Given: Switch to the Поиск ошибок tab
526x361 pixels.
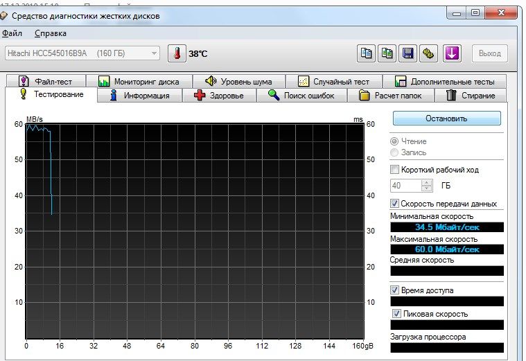Looking at the screenshot, I should click(301, 96).
